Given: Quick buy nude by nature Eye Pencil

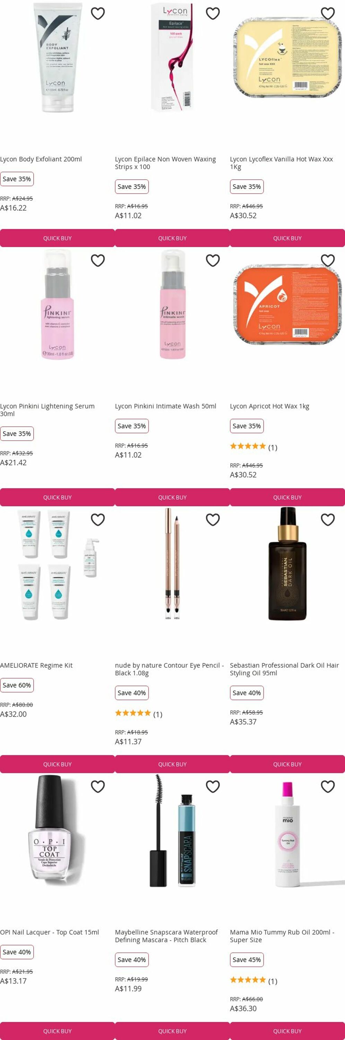Looking at the screenshot, I should tap(173, 764).
